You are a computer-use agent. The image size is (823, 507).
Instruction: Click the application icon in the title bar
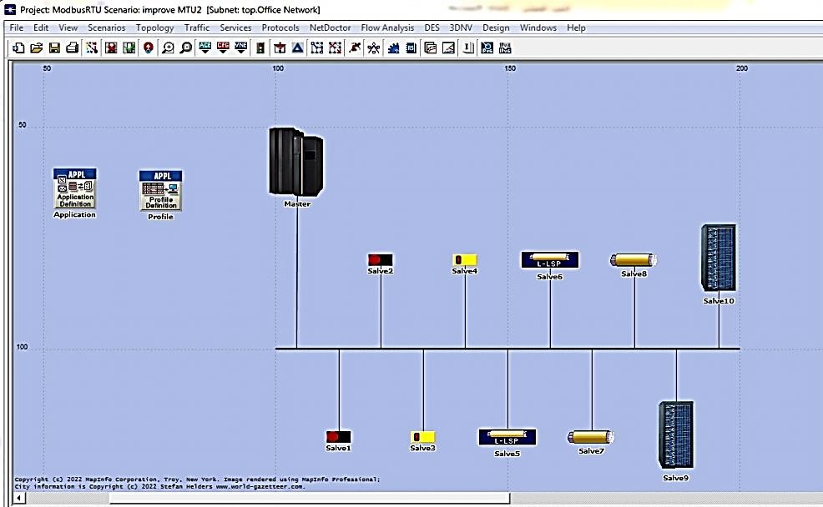(x=10, y=9)
